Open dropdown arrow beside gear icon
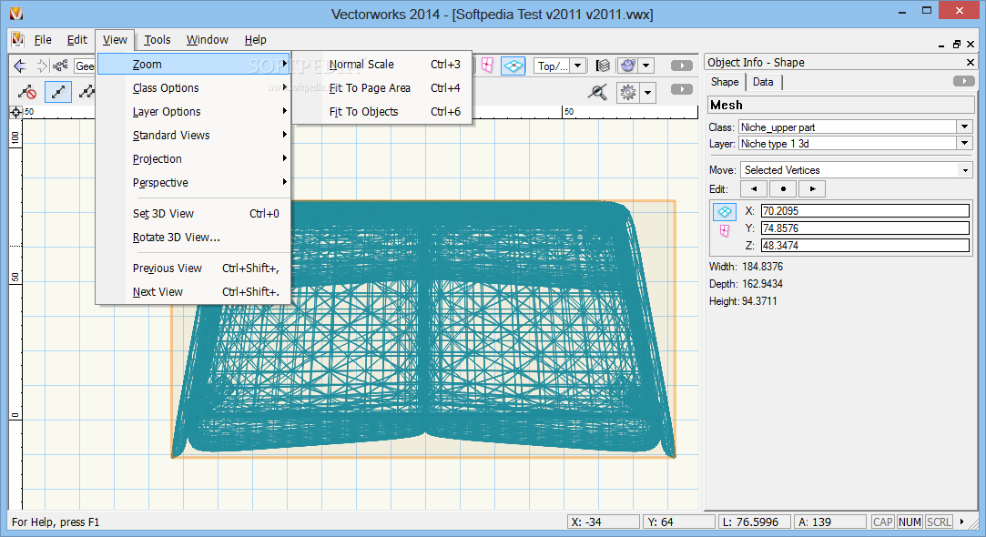This screenshot has height=537, width=986. click(x=647, y=93)
